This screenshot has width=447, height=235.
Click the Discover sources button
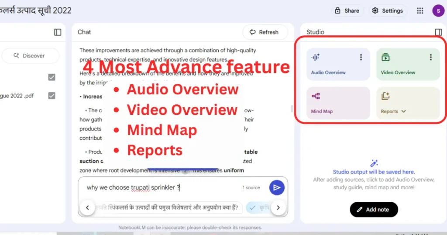[x=30, y=55]
